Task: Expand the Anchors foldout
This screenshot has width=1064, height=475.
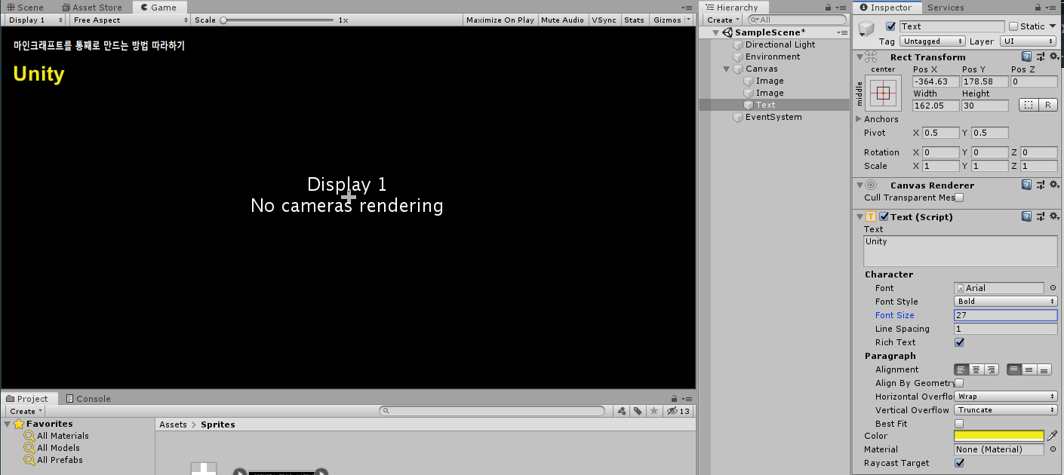Action: [859, 119]
